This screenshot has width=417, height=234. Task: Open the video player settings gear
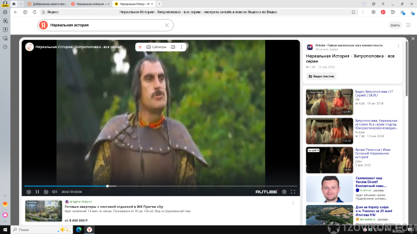[284, 192]
